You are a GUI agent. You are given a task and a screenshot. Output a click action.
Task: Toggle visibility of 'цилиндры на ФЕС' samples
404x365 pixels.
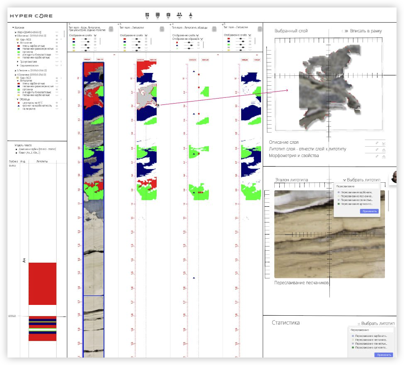pyautogui.click(x=57, y=103)
